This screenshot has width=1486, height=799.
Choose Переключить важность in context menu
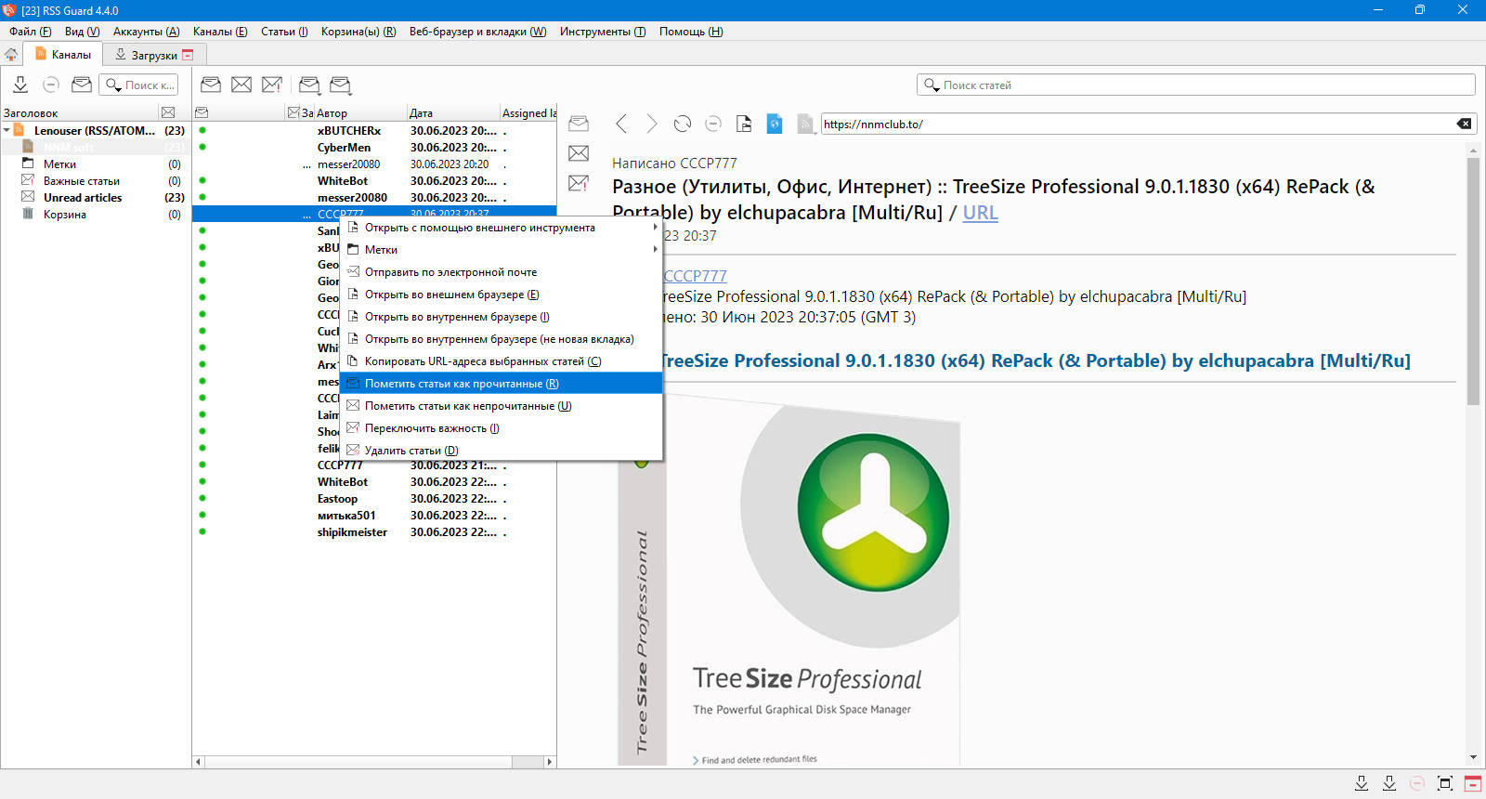point(432,428)
